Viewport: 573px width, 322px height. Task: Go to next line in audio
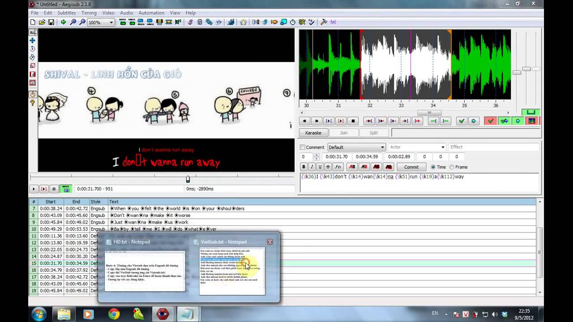(x=316, y=121)
